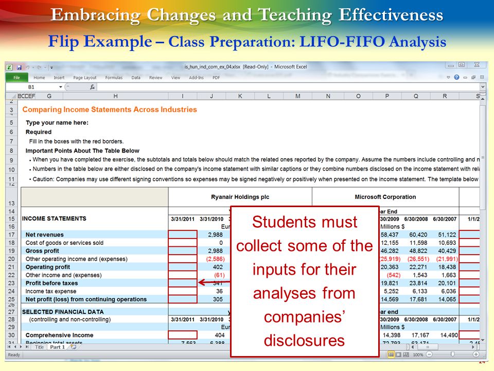The width and height of the screenshot is (494, 371).
Task: Click the Insert Worksheet icon after Part 1
Action: [74, 347]
